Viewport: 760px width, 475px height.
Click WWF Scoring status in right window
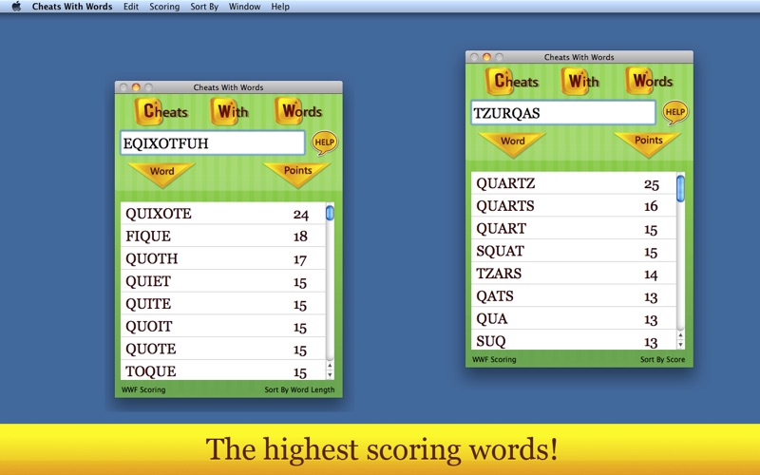(494, 360)
